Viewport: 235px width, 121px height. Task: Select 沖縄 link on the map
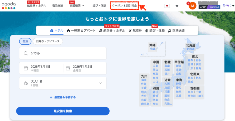(x=152, y=49)
